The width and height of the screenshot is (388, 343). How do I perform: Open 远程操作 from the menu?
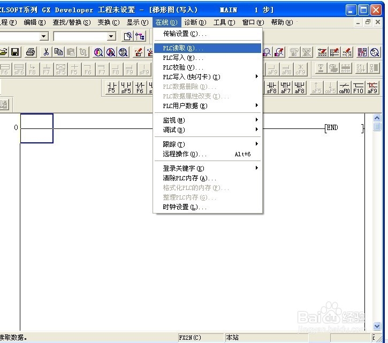tap(208, 154)
